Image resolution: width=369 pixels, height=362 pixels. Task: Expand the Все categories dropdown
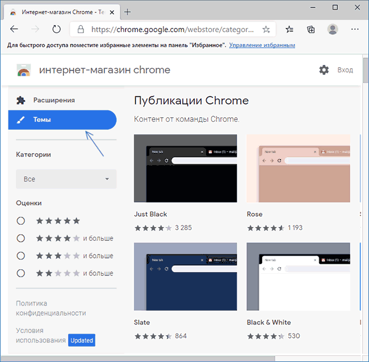pos(66,179)
